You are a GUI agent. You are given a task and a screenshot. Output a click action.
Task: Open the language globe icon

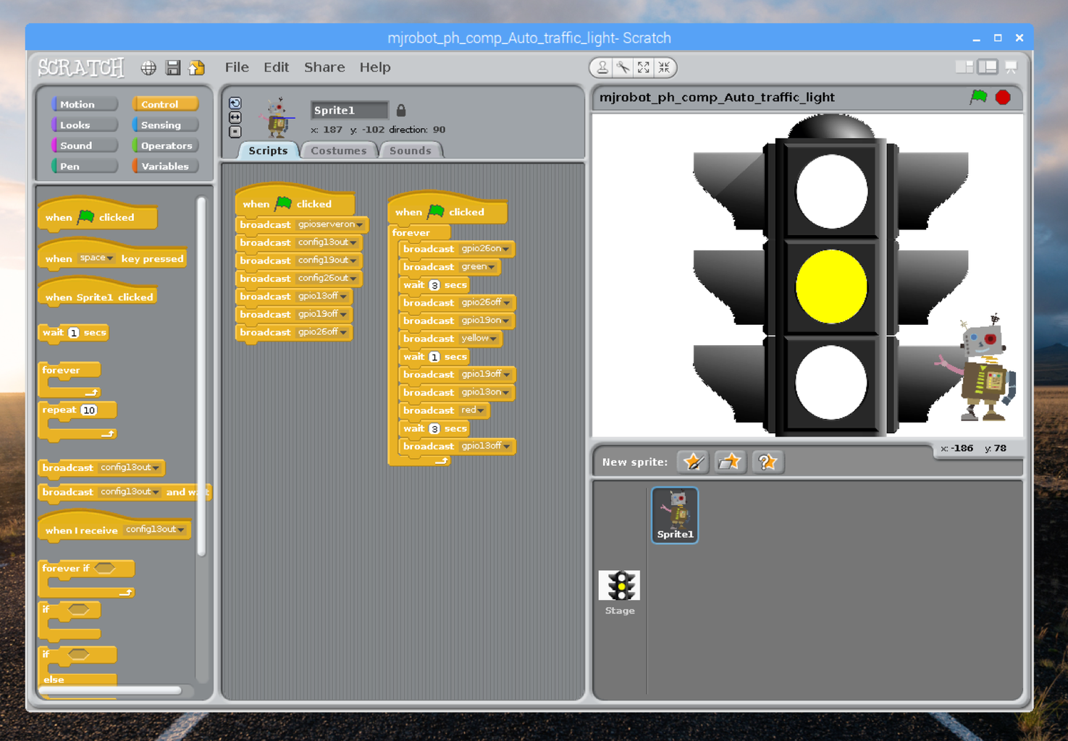[x=148, y=67]
